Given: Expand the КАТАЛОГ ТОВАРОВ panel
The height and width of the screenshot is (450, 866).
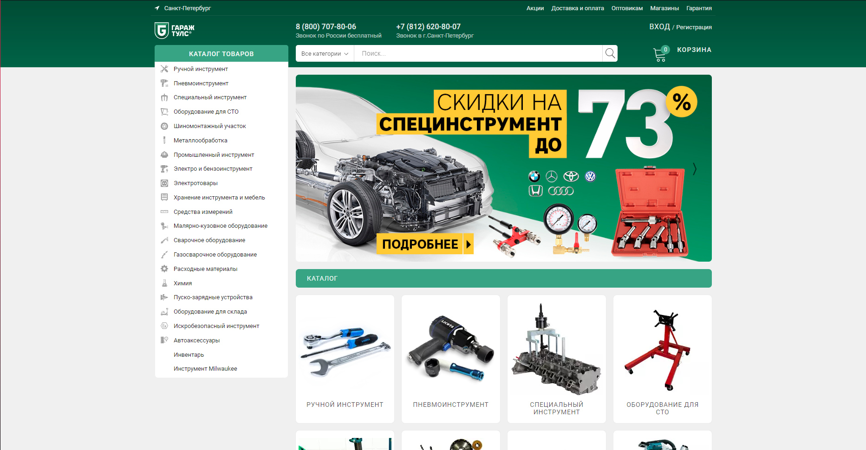Looking at the screenshot, I should tap(221, 53).
